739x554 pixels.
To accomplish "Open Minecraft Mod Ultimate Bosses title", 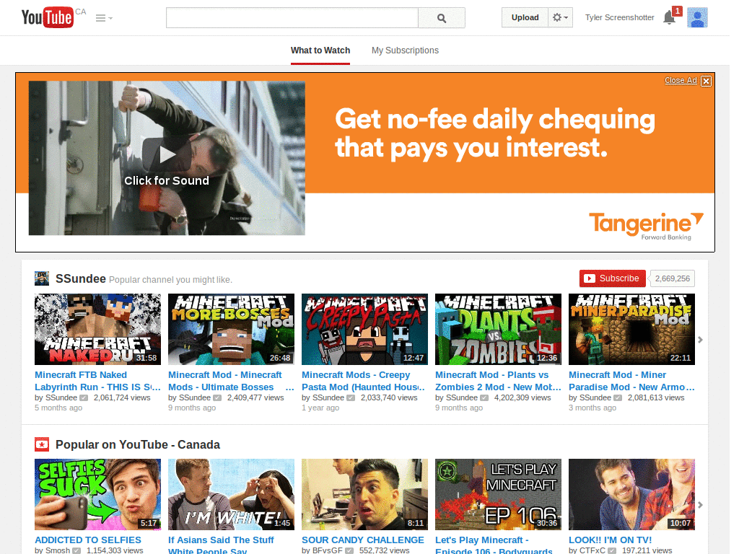I will [232, 381].
